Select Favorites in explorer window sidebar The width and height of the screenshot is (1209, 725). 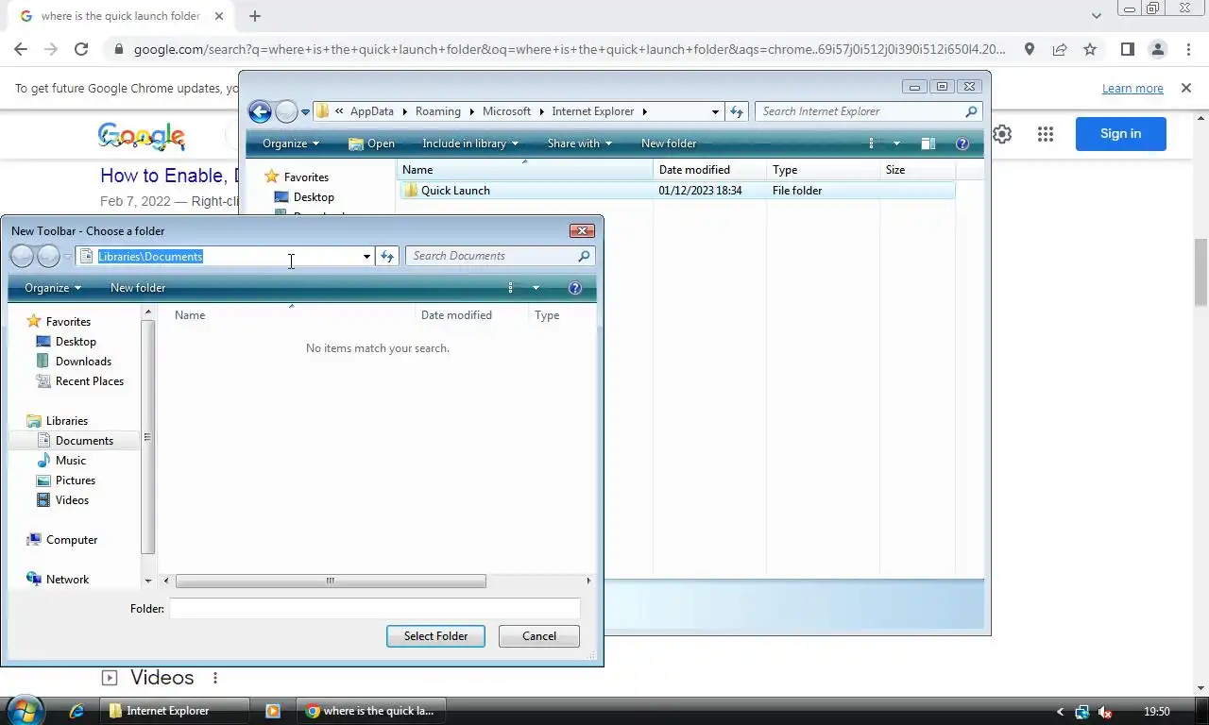pyautogui.click(x=296, y=177)
